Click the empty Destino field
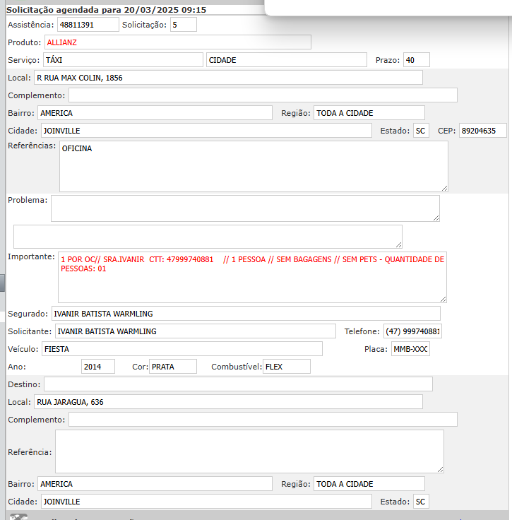The height and width of the screenshot is (520, 512). click(238, 384)
